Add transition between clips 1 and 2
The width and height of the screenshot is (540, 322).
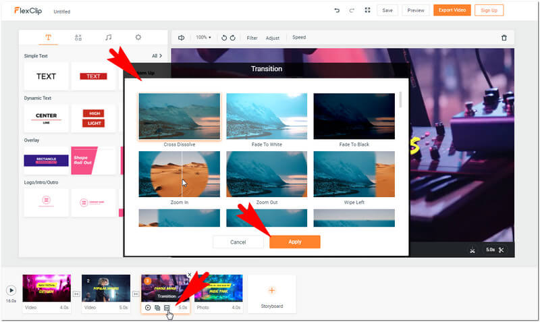[76, 294]
